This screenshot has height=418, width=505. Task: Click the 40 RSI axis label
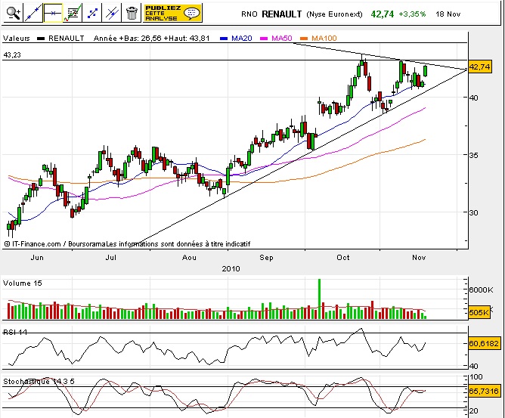click(473, 366)
